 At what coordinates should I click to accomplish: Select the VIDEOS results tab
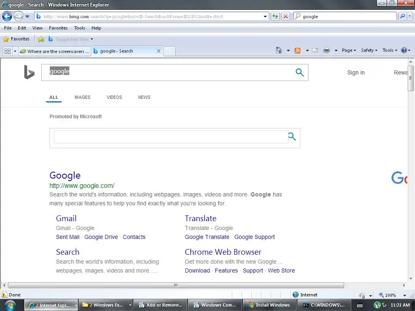point(114,97)
